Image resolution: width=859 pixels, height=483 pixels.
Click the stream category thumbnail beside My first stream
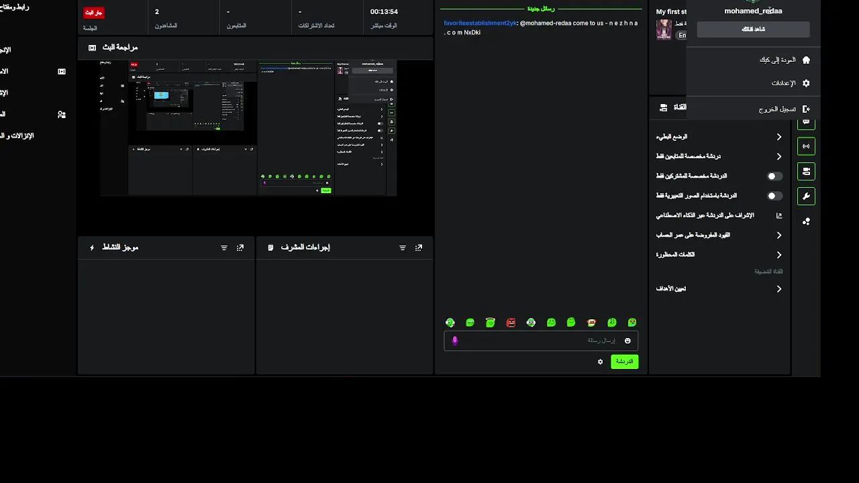coord(664,30)
